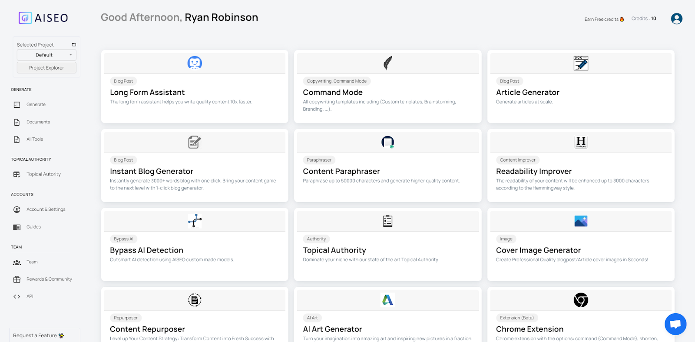Click the API code brackets icon
The height and width of the screenshot is (342, 695).
(x=17, y=296)
